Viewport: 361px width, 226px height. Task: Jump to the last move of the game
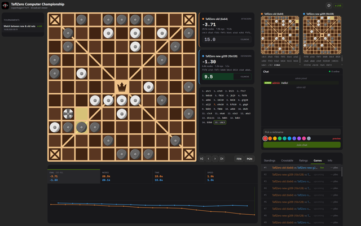pos(222,159)
